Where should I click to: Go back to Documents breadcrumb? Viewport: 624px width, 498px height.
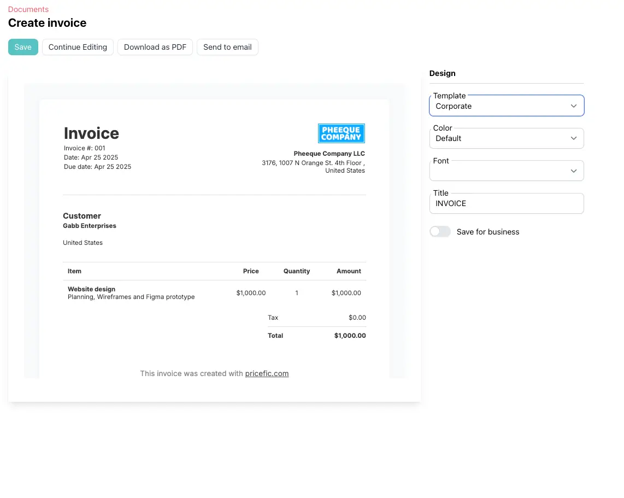pos(28,9)
